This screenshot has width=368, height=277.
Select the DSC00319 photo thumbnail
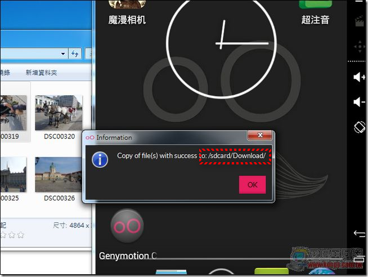(14, 113)
